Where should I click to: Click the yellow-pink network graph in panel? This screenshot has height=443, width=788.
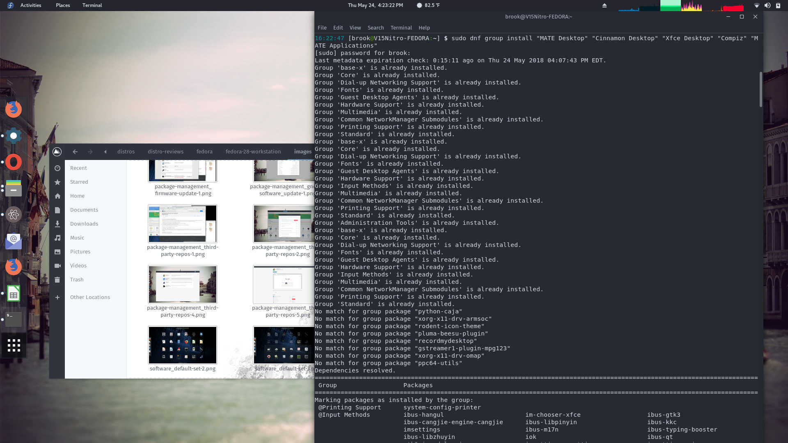(x=692, y=5)
